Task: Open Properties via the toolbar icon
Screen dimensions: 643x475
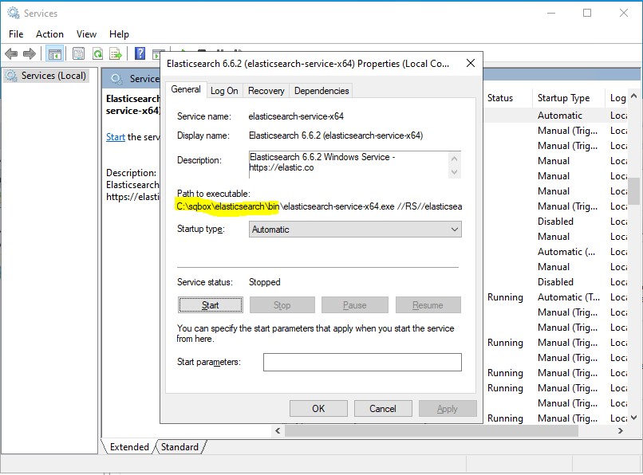Action: [x=78, y=53]
